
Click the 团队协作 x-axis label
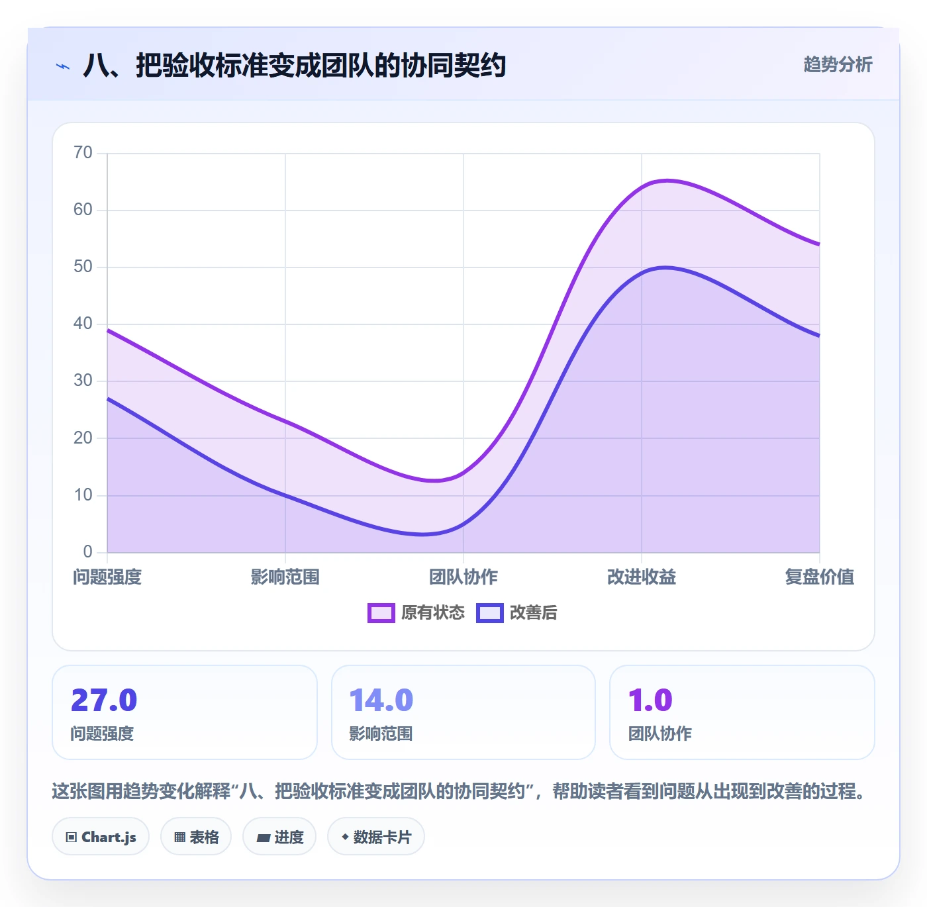pos(463,577)
